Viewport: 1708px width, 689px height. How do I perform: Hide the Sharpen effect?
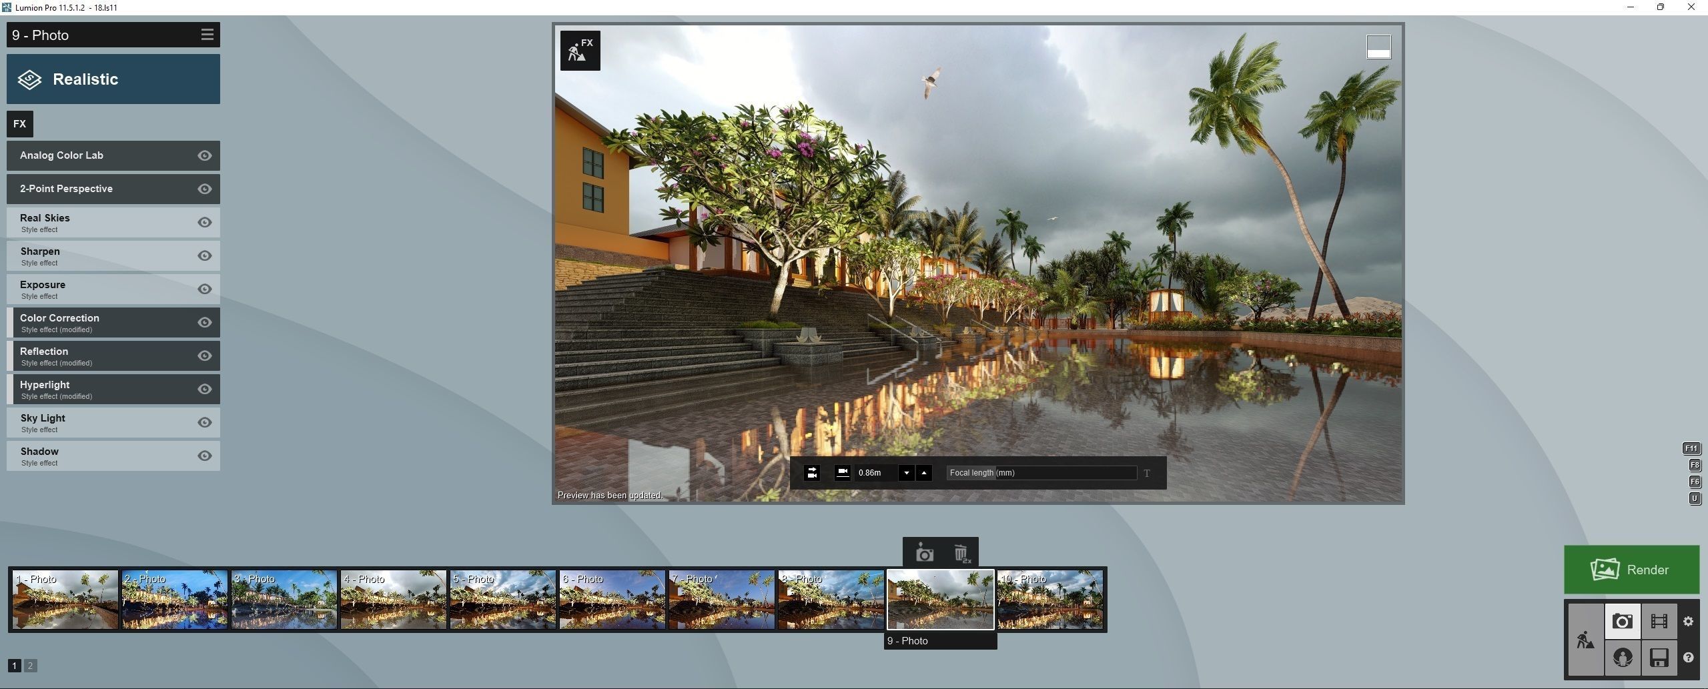pos(205,255)
